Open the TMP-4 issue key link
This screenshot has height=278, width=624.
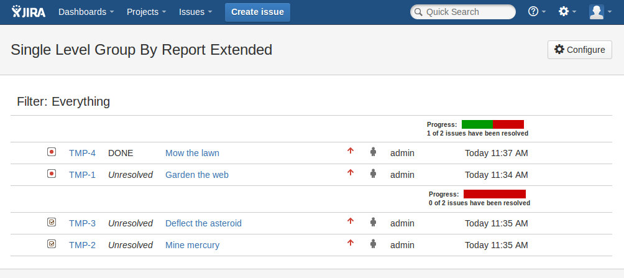click(82, 153)
